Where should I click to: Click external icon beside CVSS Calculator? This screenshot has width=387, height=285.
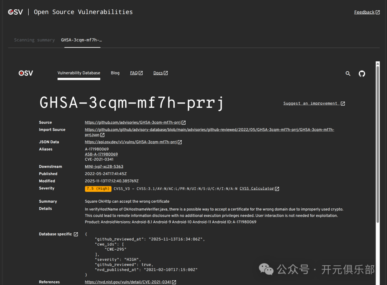277,189
